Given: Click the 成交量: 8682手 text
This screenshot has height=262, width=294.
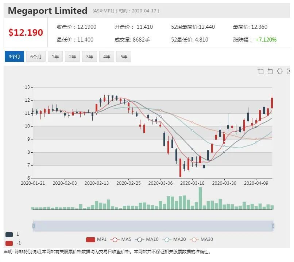Looking at the screenshot, I should pos(132,40).
